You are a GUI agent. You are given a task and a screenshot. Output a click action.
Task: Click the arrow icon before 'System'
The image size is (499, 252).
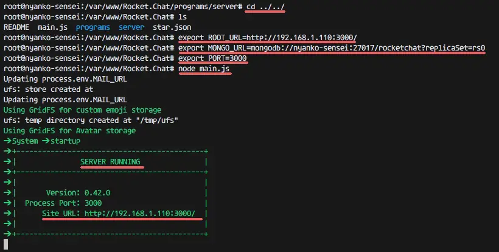coord(7,141)
